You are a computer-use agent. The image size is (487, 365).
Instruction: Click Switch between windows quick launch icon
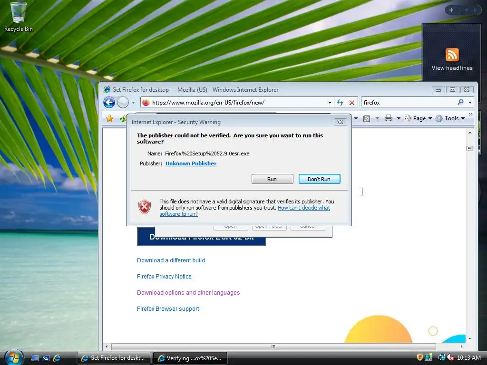(46, 358)
